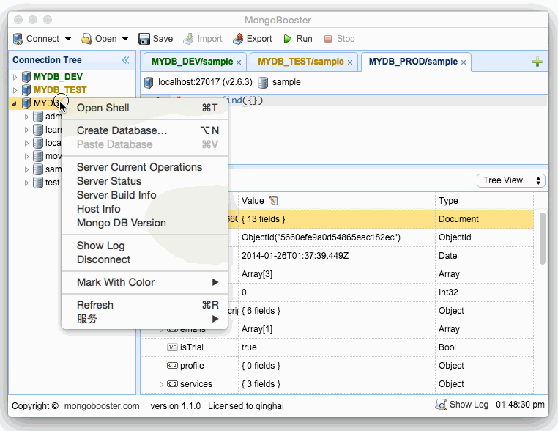The width and height of the screenshot is (558, 431).
Task: Expand the 'test' database node
Action: pos(26,183)
